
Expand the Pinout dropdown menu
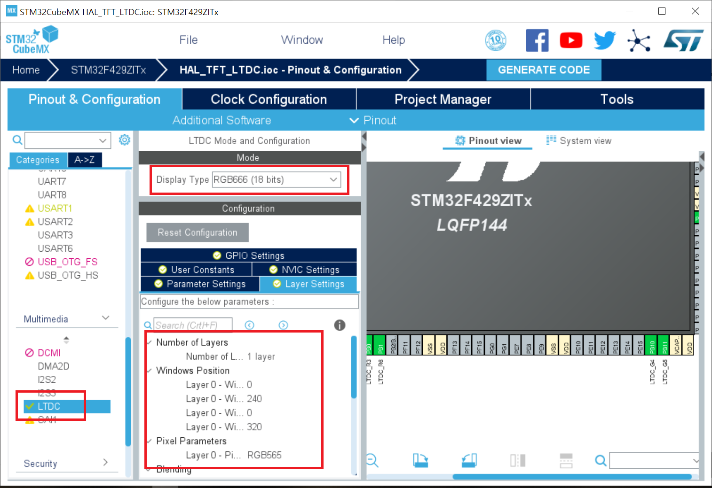(373, 120)
